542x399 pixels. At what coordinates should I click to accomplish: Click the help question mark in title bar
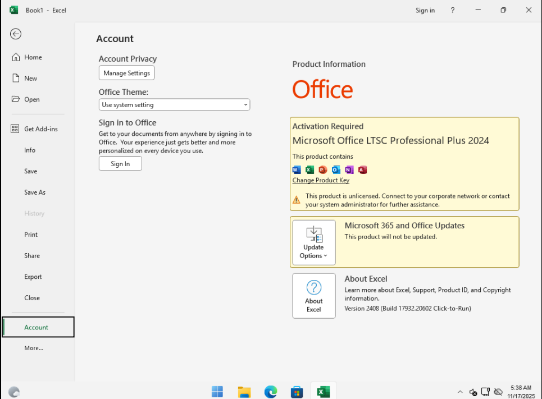click(453, 10)
